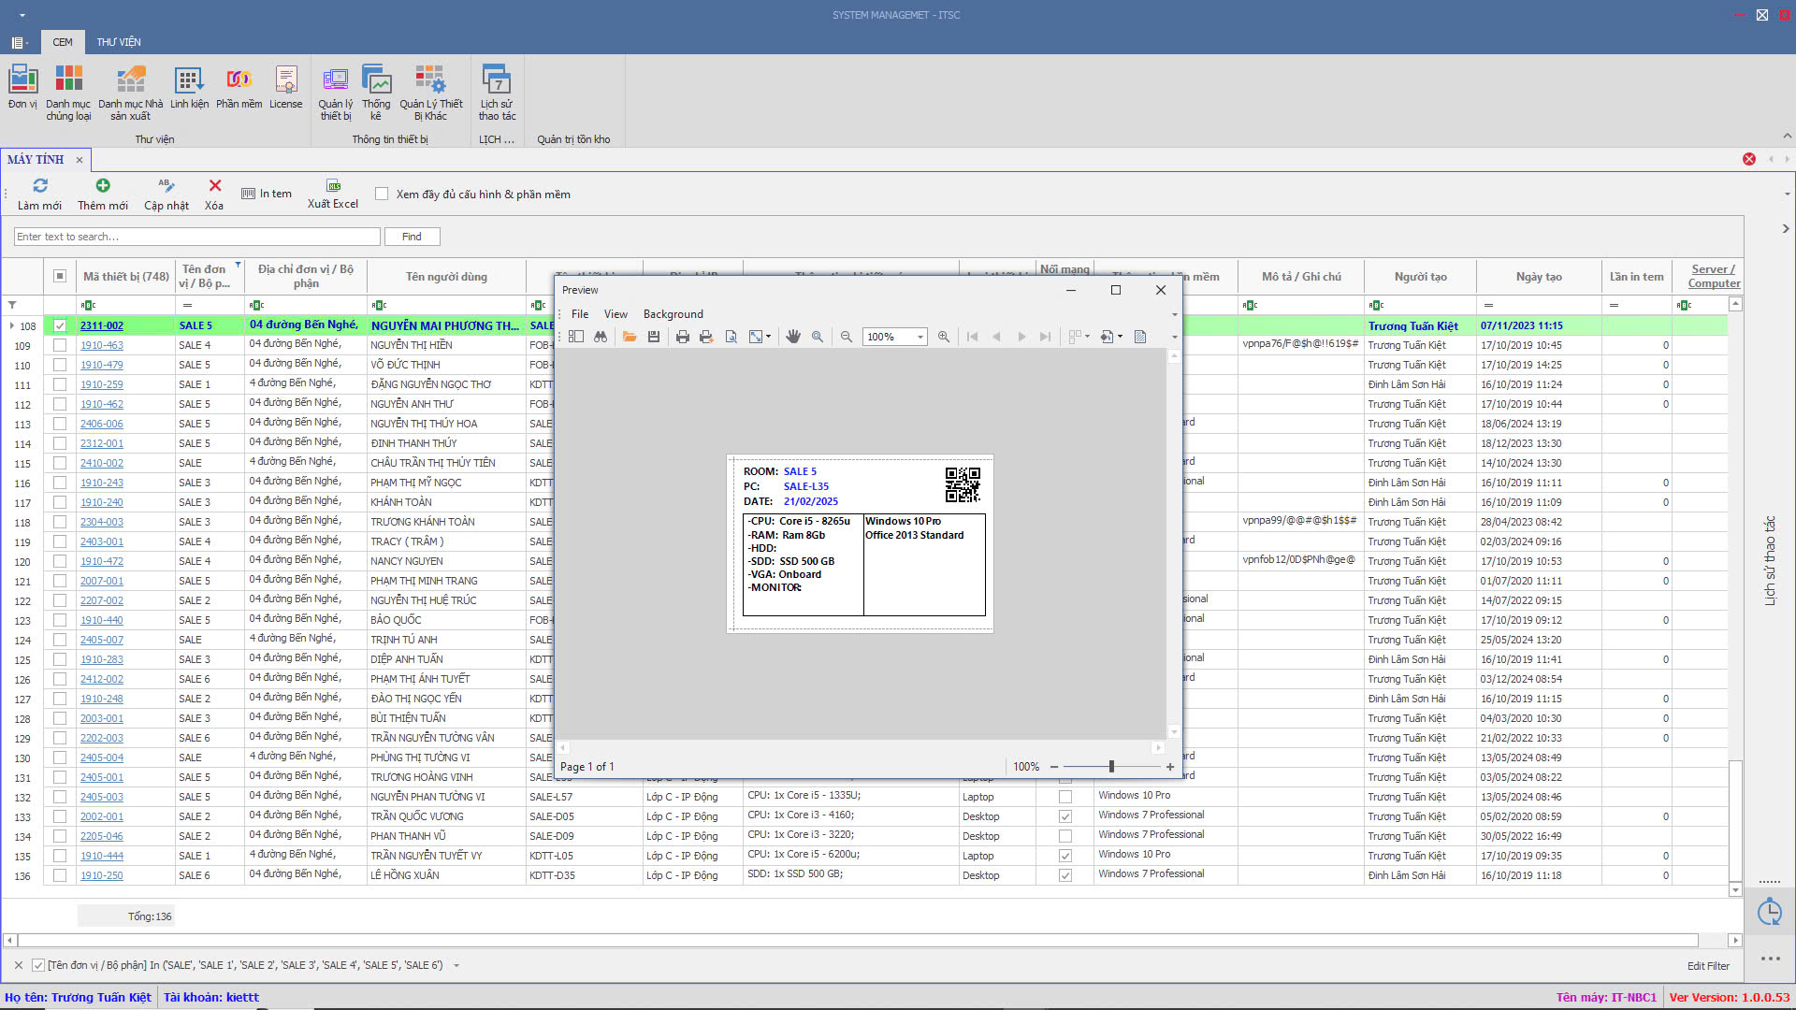Image resolution: width=1796 pixels, height=1010 pixels.
Task: Click the Làm mới refresh icon
Action: point(39,185)
